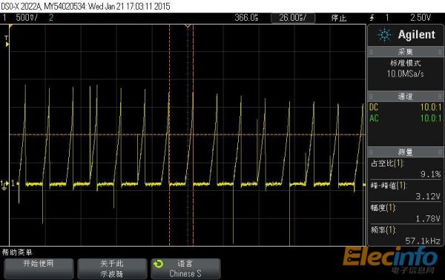Screen dimensions: 445x280
Task: Click the 关于此示波器 softkey button
Action: pyautogui.click(x=112, y=269)
